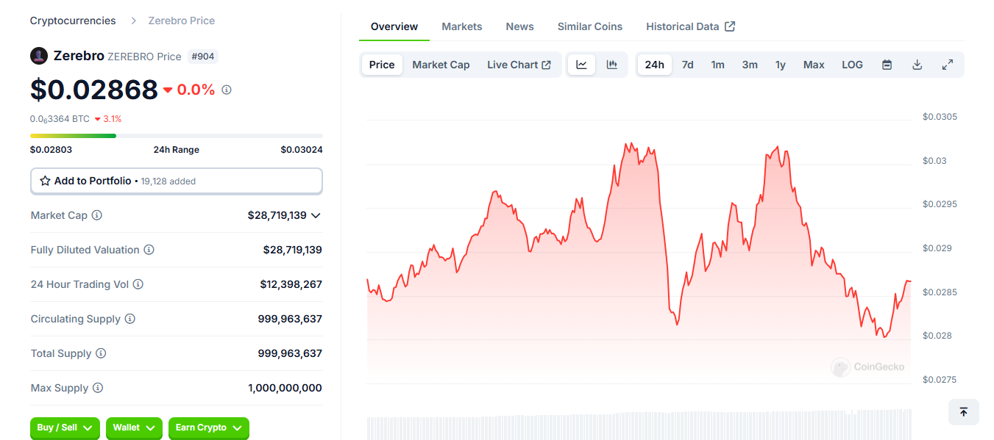This screenshot has width=994, height=440.
Task: Click Add to Portfolio button
Action: [176, 181]
